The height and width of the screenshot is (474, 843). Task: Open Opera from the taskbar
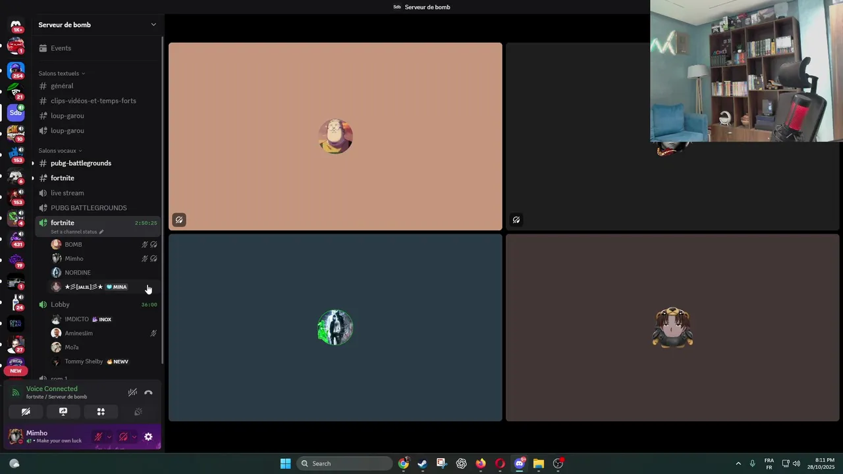500,463
